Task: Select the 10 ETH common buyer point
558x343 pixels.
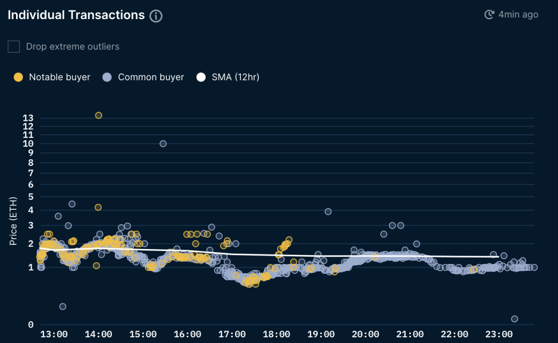Action: 163,144
